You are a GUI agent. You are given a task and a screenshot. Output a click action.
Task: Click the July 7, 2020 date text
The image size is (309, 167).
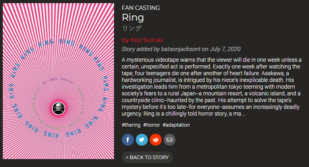click(x=225, y=49)
